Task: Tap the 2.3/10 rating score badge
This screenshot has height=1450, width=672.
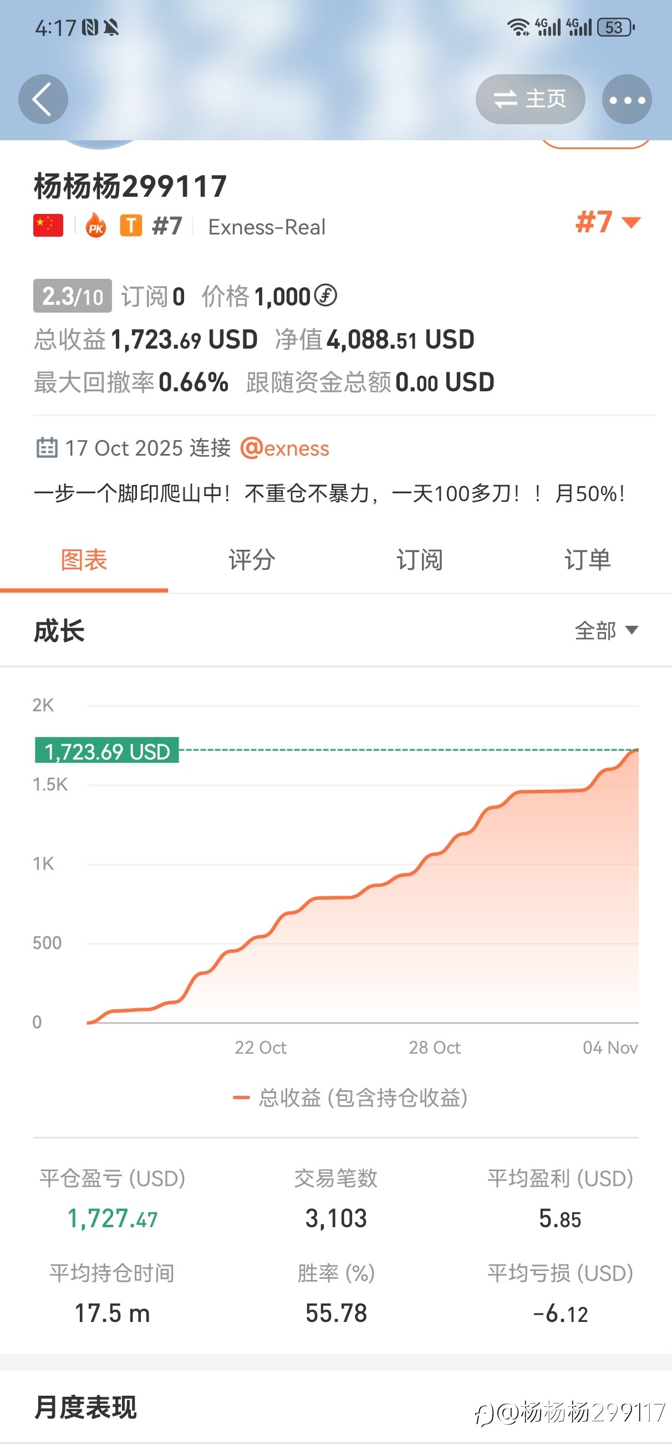Action: [72, 296]
